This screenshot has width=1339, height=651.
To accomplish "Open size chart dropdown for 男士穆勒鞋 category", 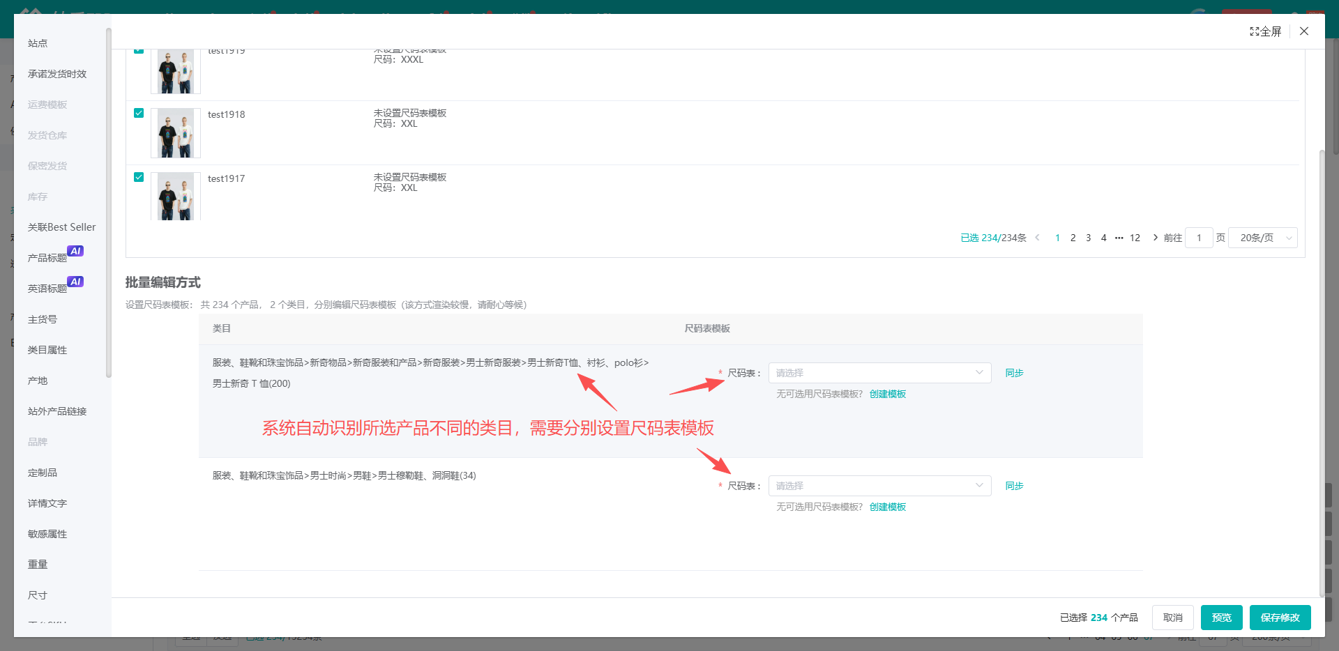I will tap(879, 486).
